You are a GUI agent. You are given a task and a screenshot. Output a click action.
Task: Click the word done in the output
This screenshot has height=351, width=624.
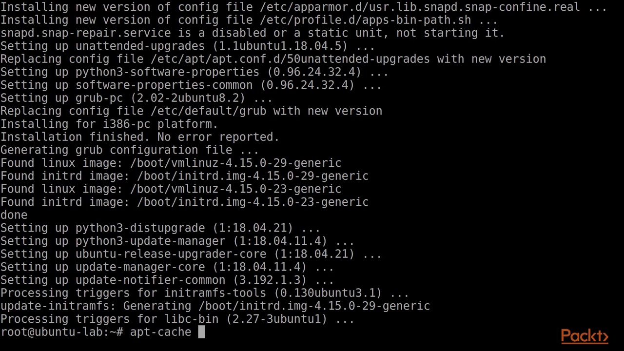[14, 215]
